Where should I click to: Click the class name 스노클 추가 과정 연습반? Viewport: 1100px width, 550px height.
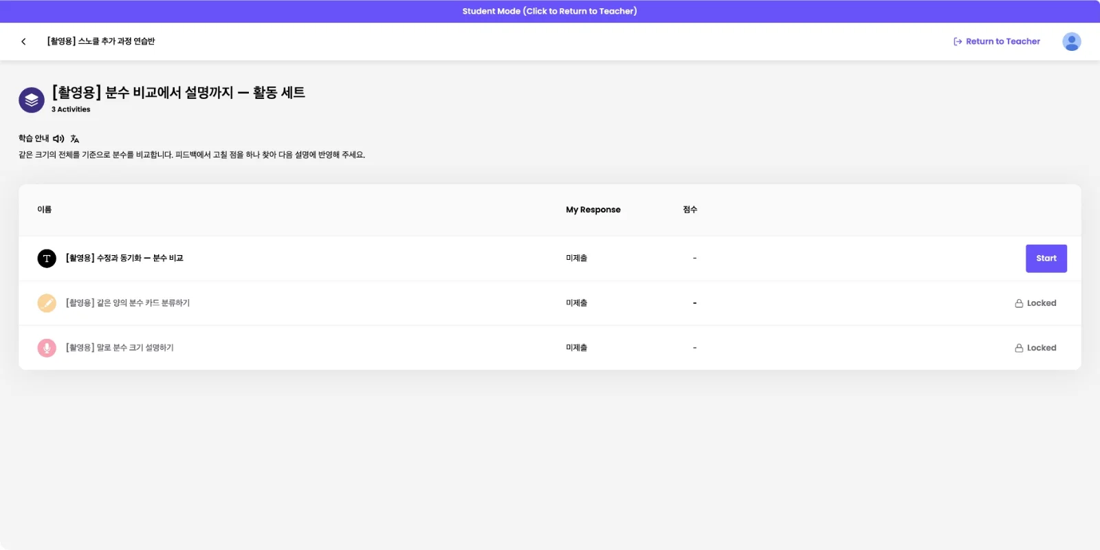(101, 41)
